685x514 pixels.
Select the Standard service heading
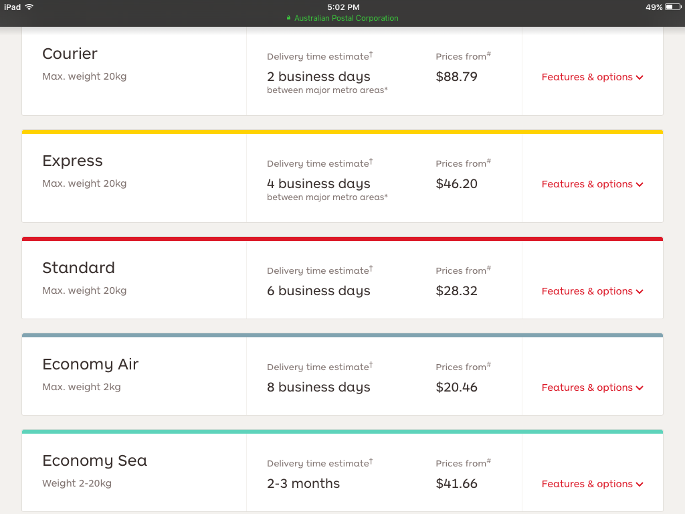coord(78,268)
